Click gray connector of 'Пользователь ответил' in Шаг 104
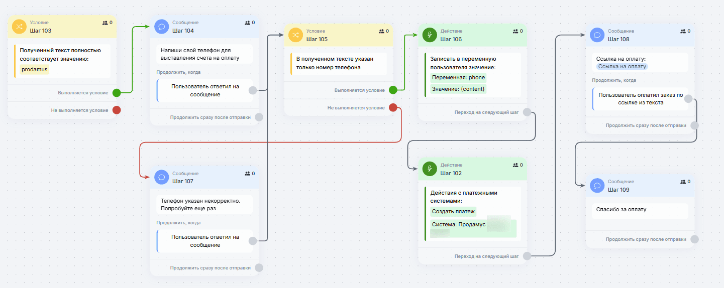Screen dimensions: 724x288 click(x=253, y=90)
